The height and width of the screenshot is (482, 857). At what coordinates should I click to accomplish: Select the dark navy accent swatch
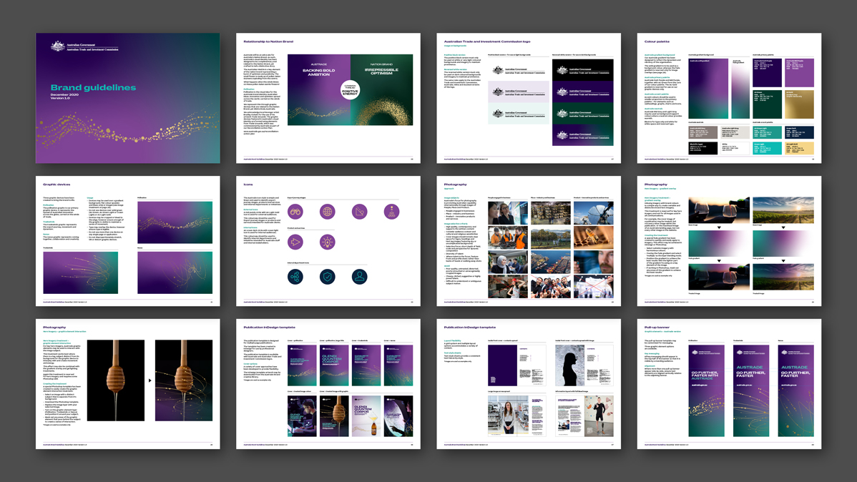[x=800, y=132]
